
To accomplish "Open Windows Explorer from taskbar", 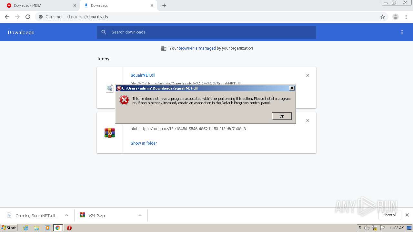I will [36, 228].
